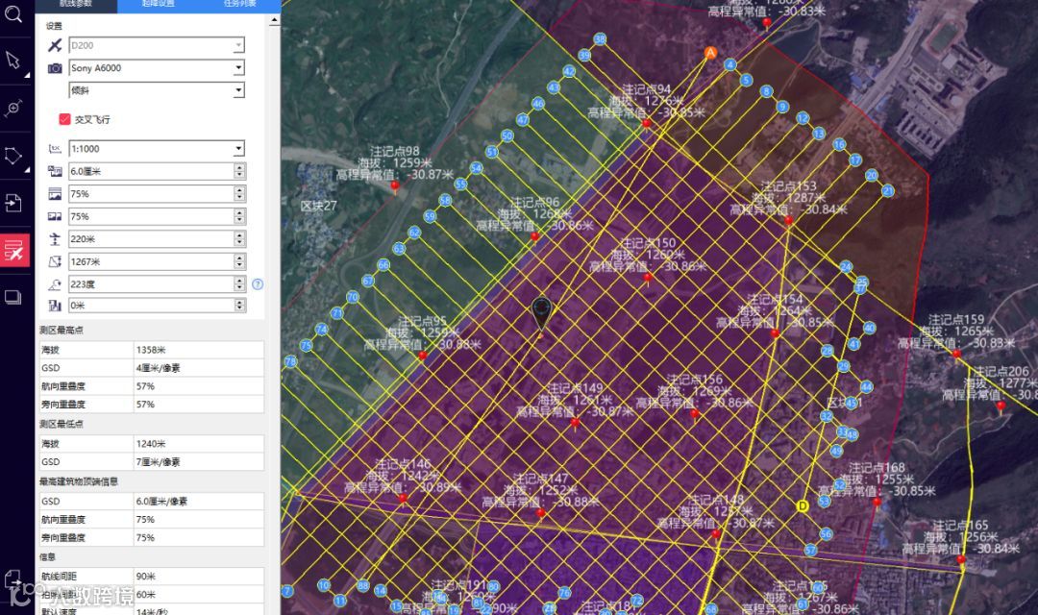The width and height of the screenshot is (1038, 615).
Task: Select the 1240米 altitude value cell
Action: pos(199,444)
